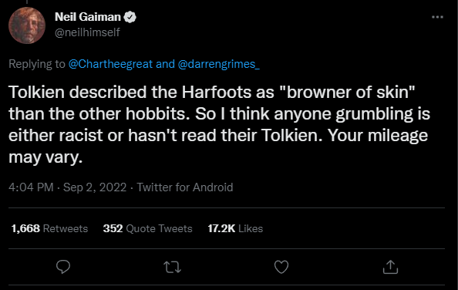Click the 4:04 PM timestamp
This screenshot has height=290, width=458.
pos(31,187)
